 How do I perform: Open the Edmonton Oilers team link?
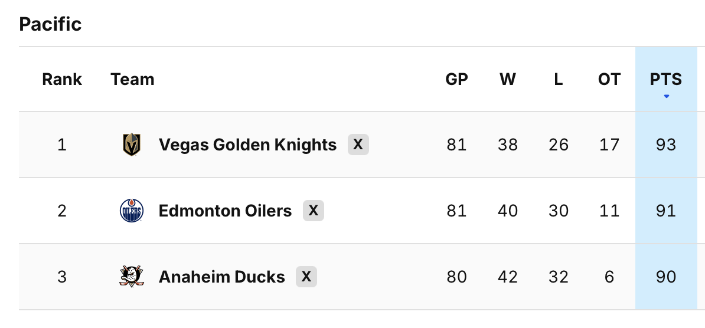coord(225,211)
